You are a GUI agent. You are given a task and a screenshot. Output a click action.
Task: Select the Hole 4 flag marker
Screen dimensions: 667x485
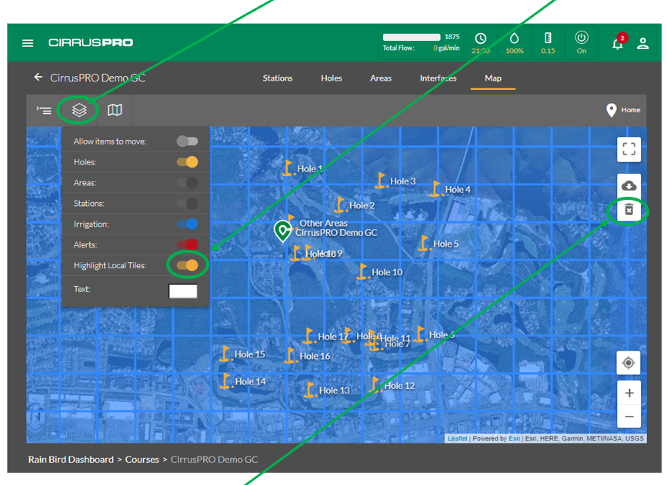(x=435, y=188)
